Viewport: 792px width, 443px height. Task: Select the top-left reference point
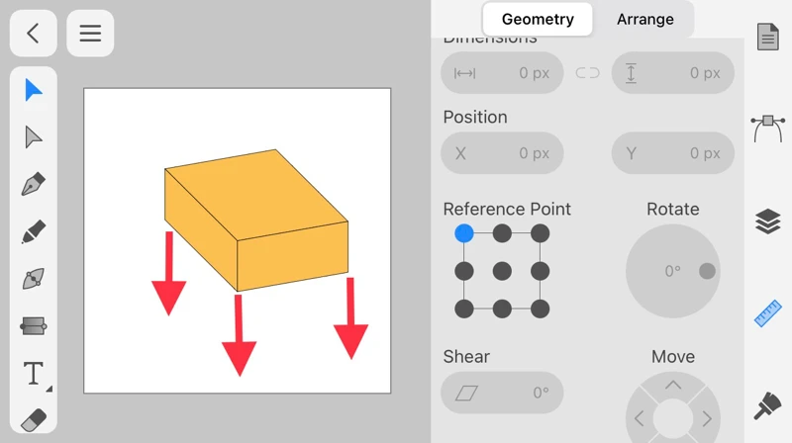click(464, 233)
